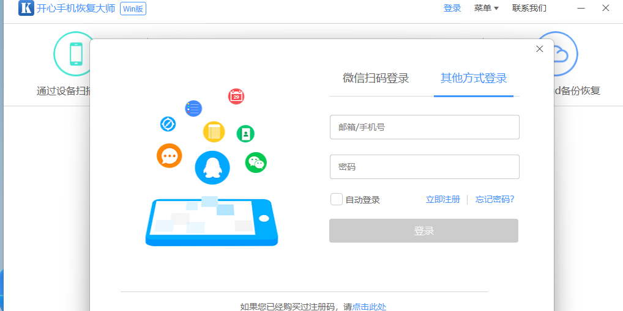Select the 其他方式登录 tab

click(474, 78)
